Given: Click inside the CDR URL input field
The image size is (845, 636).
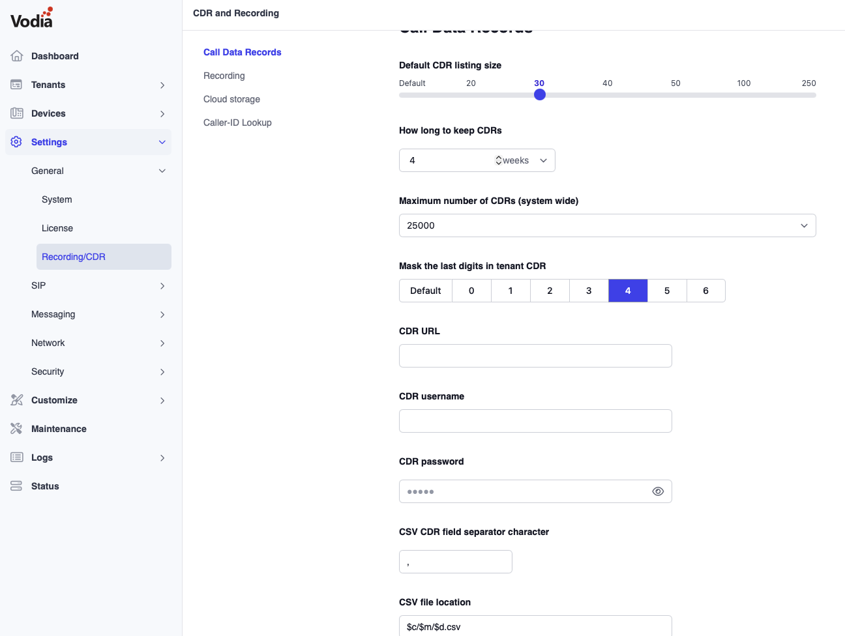Looking at the screenshot, I should 535,356.
